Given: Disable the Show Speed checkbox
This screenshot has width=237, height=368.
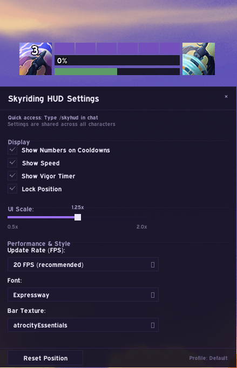Looking at the screenshot, I should [12, 163].
